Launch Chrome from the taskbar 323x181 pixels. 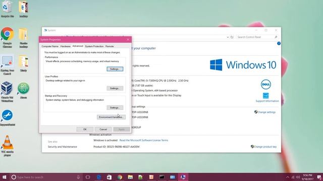click(120, 177)
